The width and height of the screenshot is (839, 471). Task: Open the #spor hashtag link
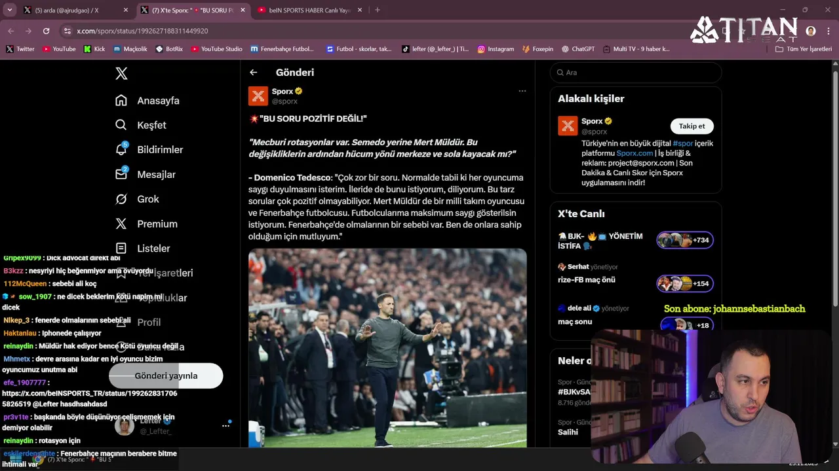(x=682, y=143)
